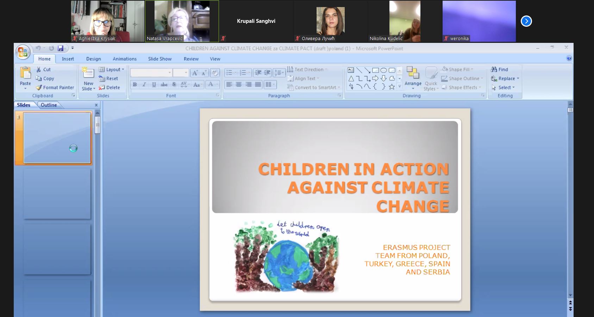594x317 pixels.
Task: Click the Save floppy disk icon
Action: [61, 48]
